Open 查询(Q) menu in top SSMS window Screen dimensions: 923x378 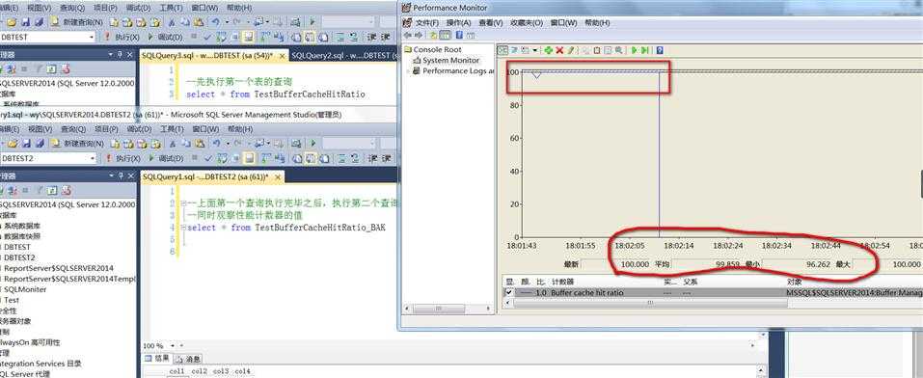coord(72,8)
